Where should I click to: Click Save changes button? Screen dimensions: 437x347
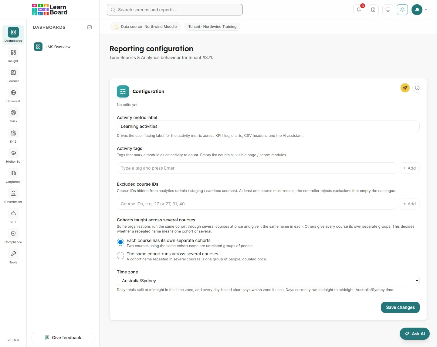pos(400,307)
